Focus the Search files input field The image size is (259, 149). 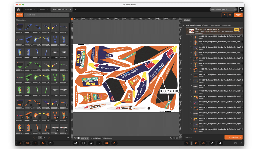click(x=47, y=15)
